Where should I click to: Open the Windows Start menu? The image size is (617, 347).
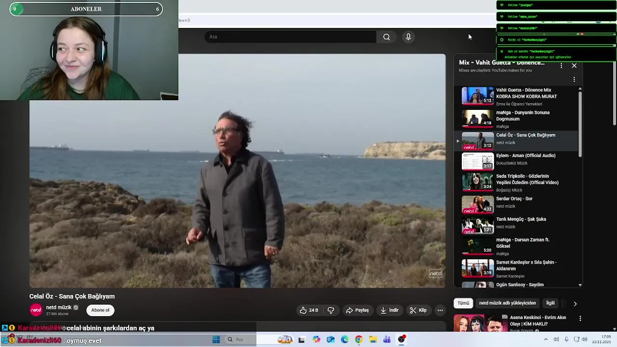click(216, 340)
